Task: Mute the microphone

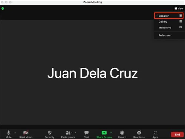Action: [9, 134]
